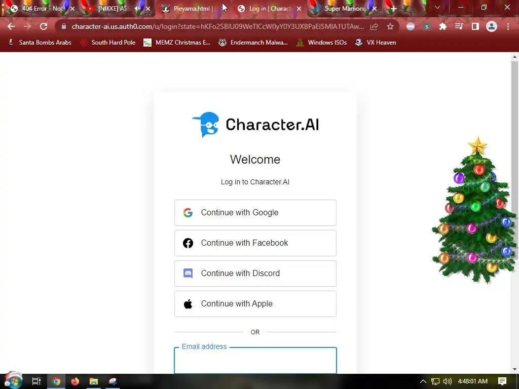
Task: Click the lock site info icon
Action: click(x=64, y=26)
